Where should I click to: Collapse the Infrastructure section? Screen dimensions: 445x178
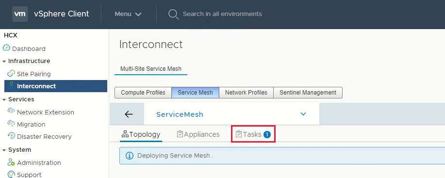[4, 61]
